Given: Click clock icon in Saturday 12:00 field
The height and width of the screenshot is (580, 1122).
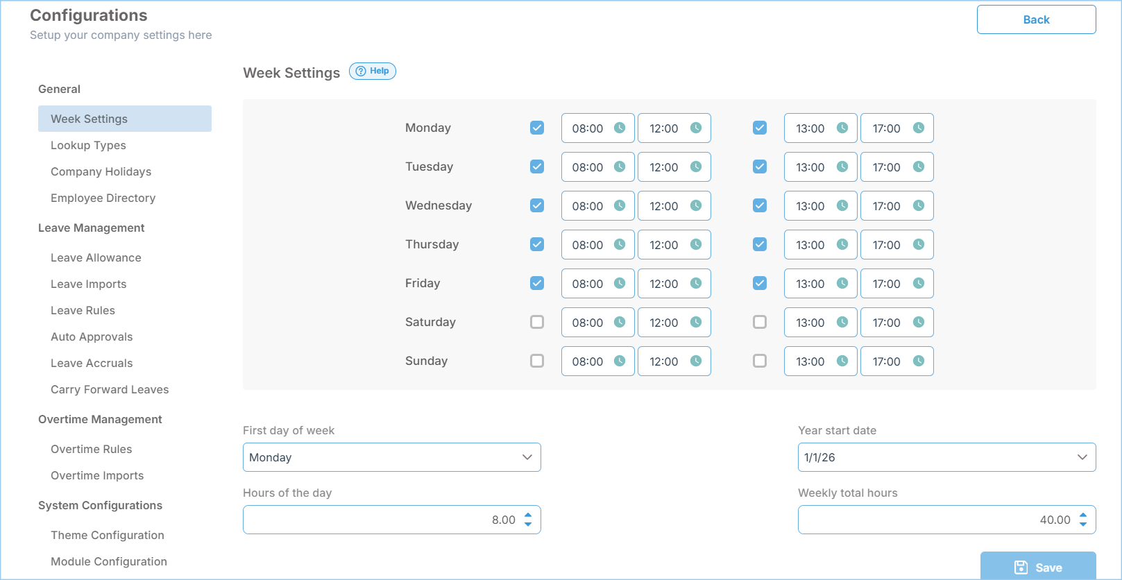Looking at the screenshot, I should (x=696, y=322).
